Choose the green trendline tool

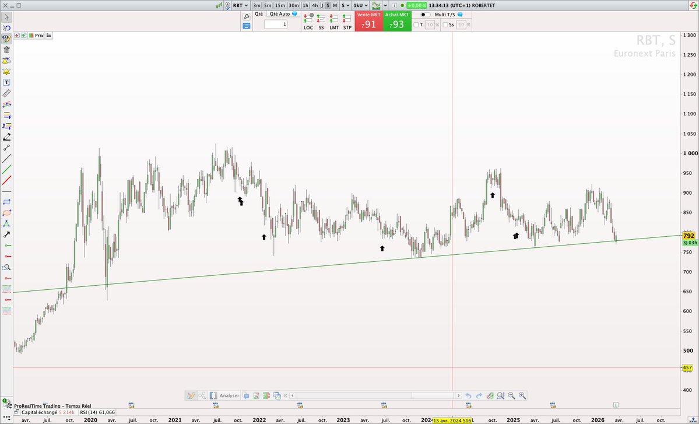coord(6,169)
